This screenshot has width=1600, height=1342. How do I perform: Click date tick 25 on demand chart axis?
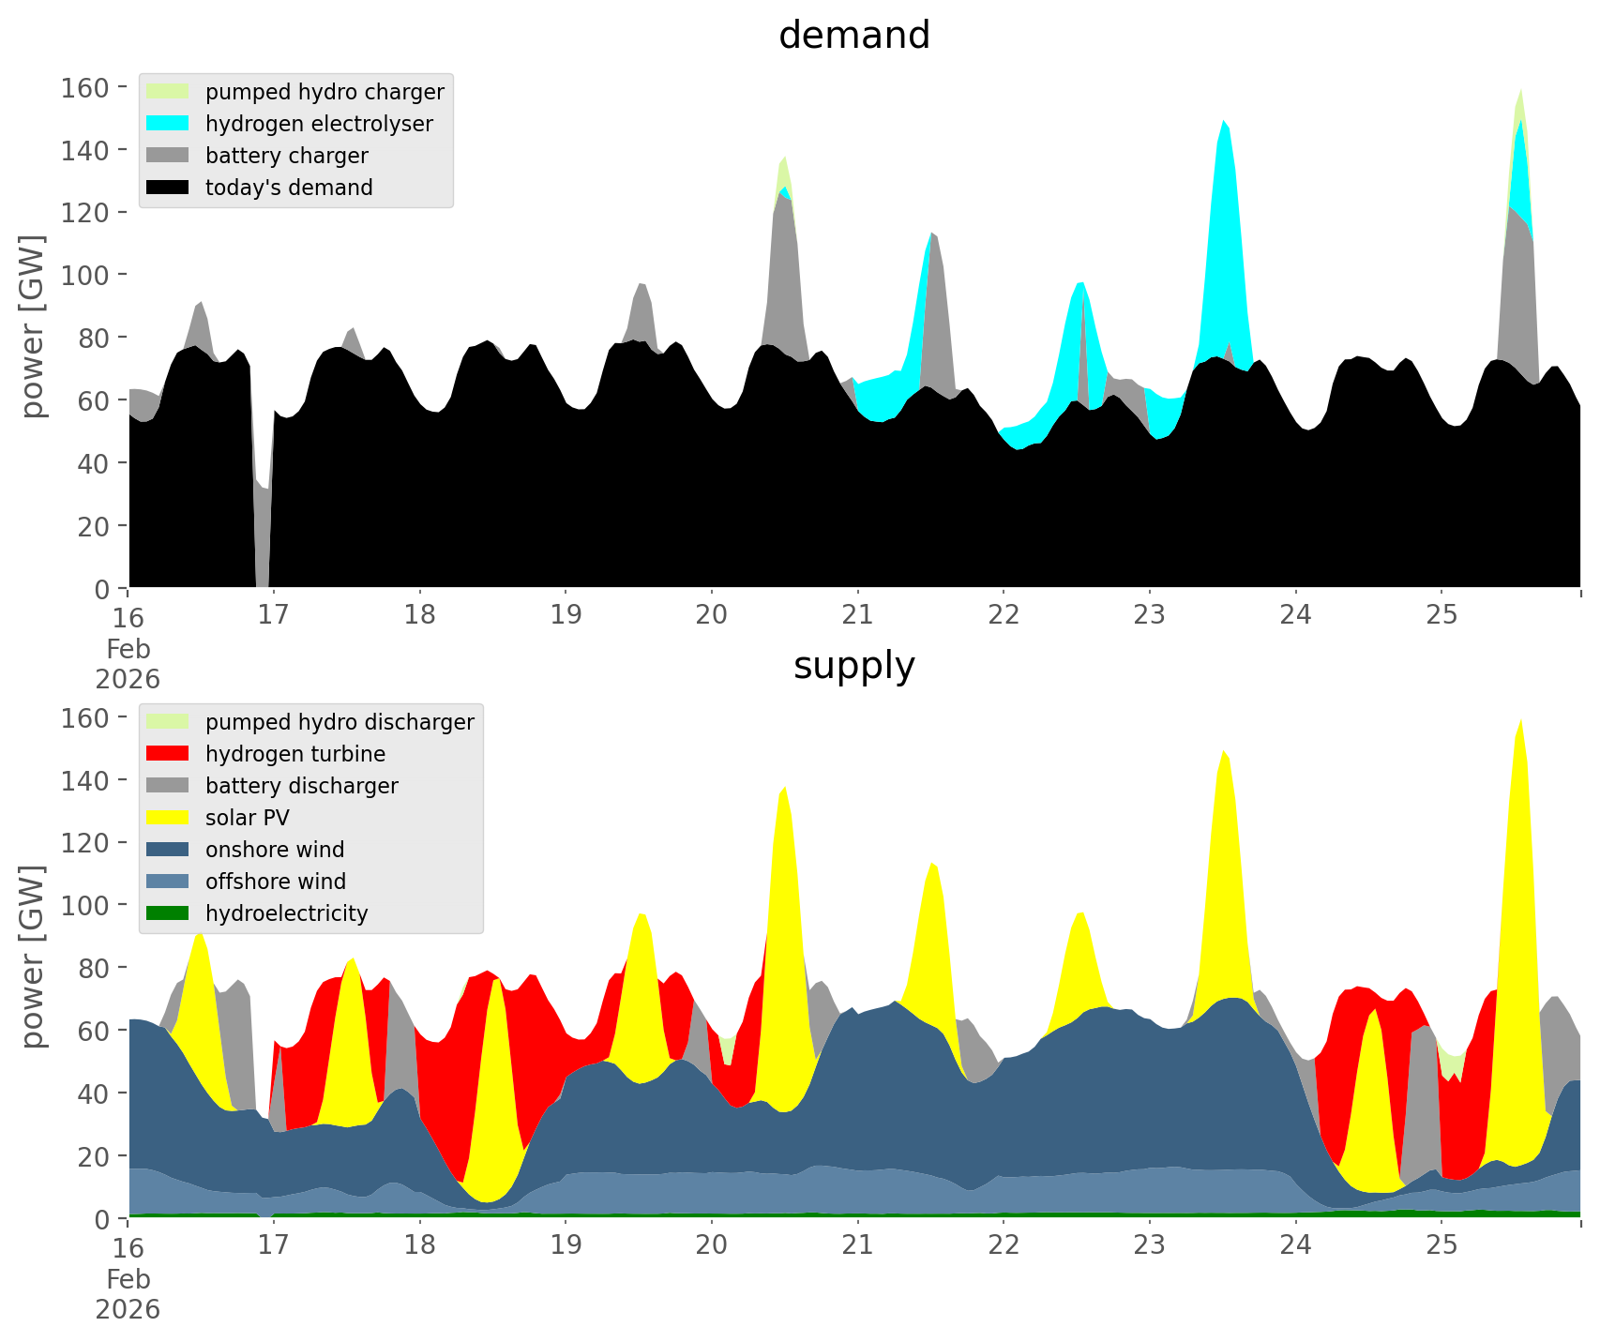tap(1442, 616)
